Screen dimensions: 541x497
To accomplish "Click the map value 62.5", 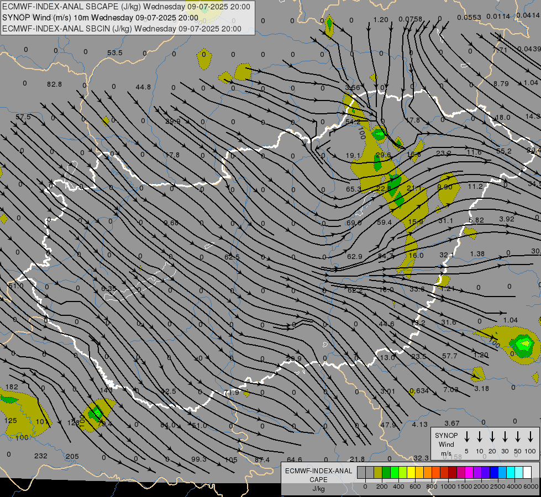I will (232, 257).
